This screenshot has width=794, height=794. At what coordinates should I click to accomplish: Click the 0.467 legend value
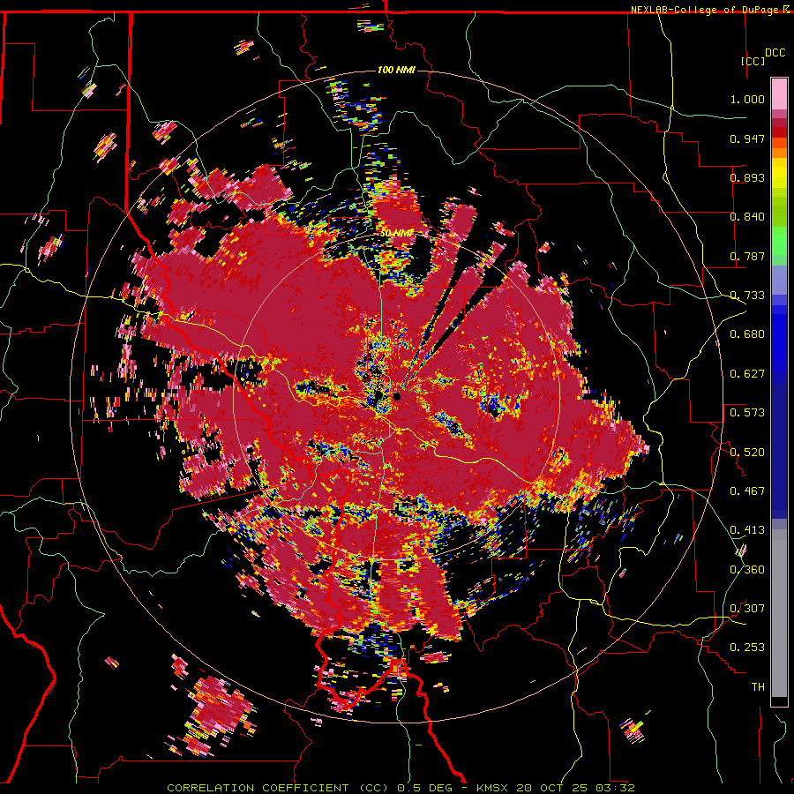coord(747,491)
